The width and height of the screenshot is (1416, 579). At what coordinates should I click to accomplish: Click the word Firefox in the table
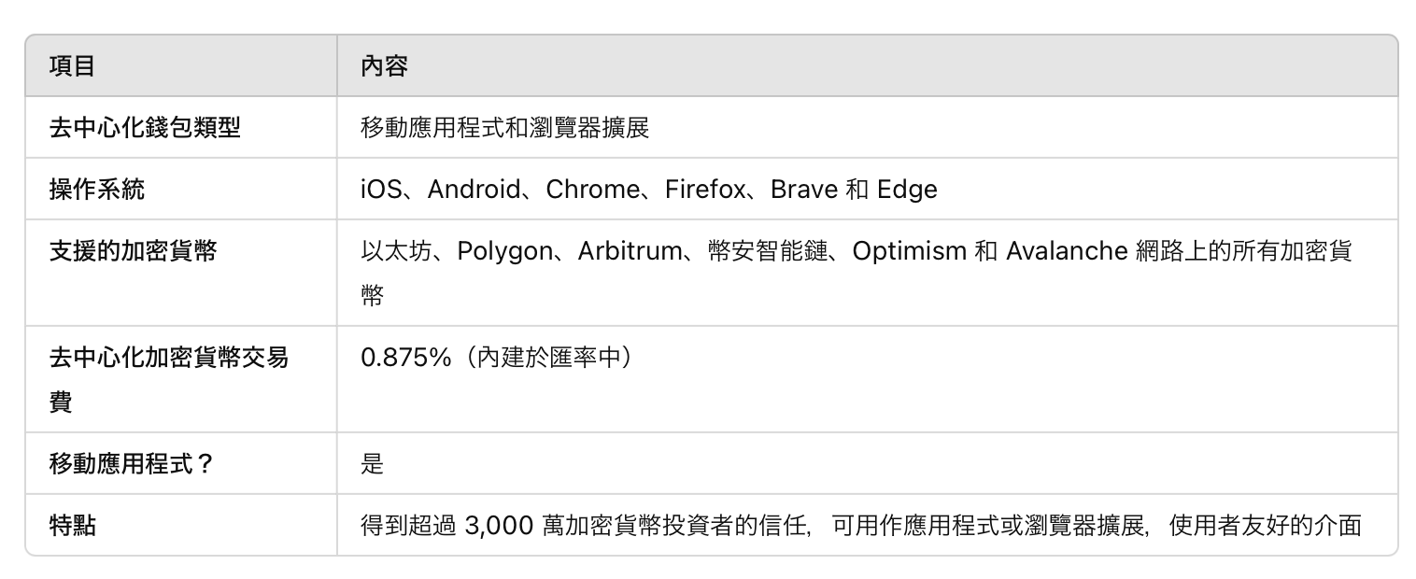coord(705,190)
